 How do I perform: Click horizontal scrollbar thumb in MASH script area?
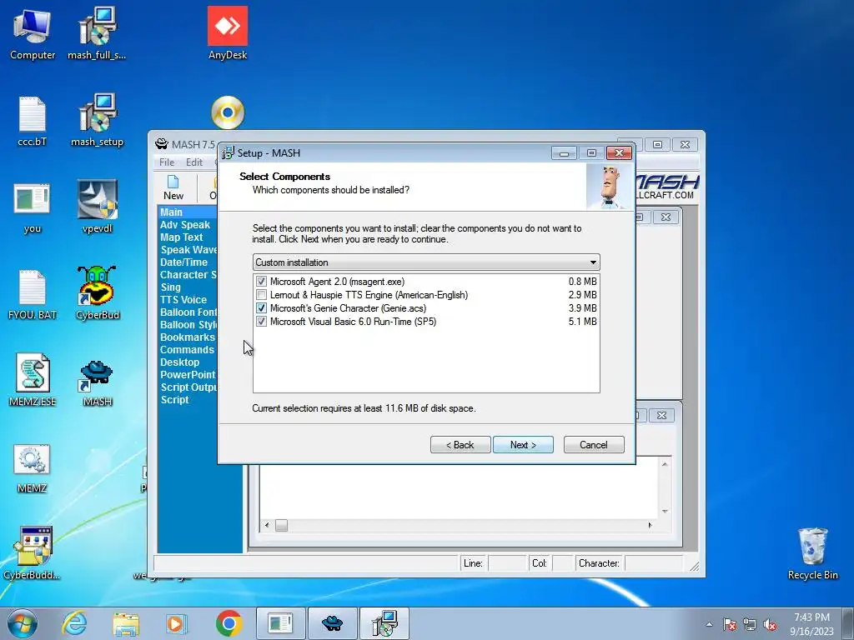pos(281,525)
